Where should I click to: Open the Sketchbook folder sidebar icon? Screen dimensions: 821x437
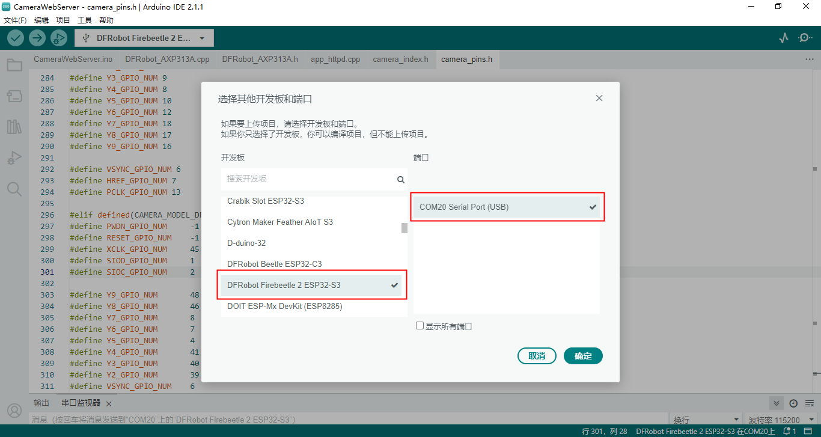click(x=14, y=65)
